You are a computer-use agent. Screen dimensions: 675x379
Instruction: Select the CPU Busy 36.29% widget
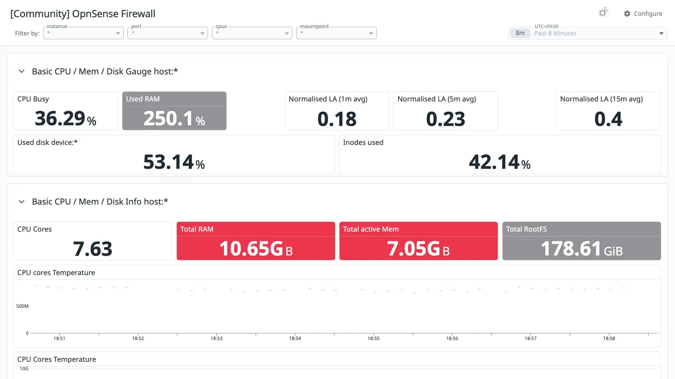(x=65, y=111)
